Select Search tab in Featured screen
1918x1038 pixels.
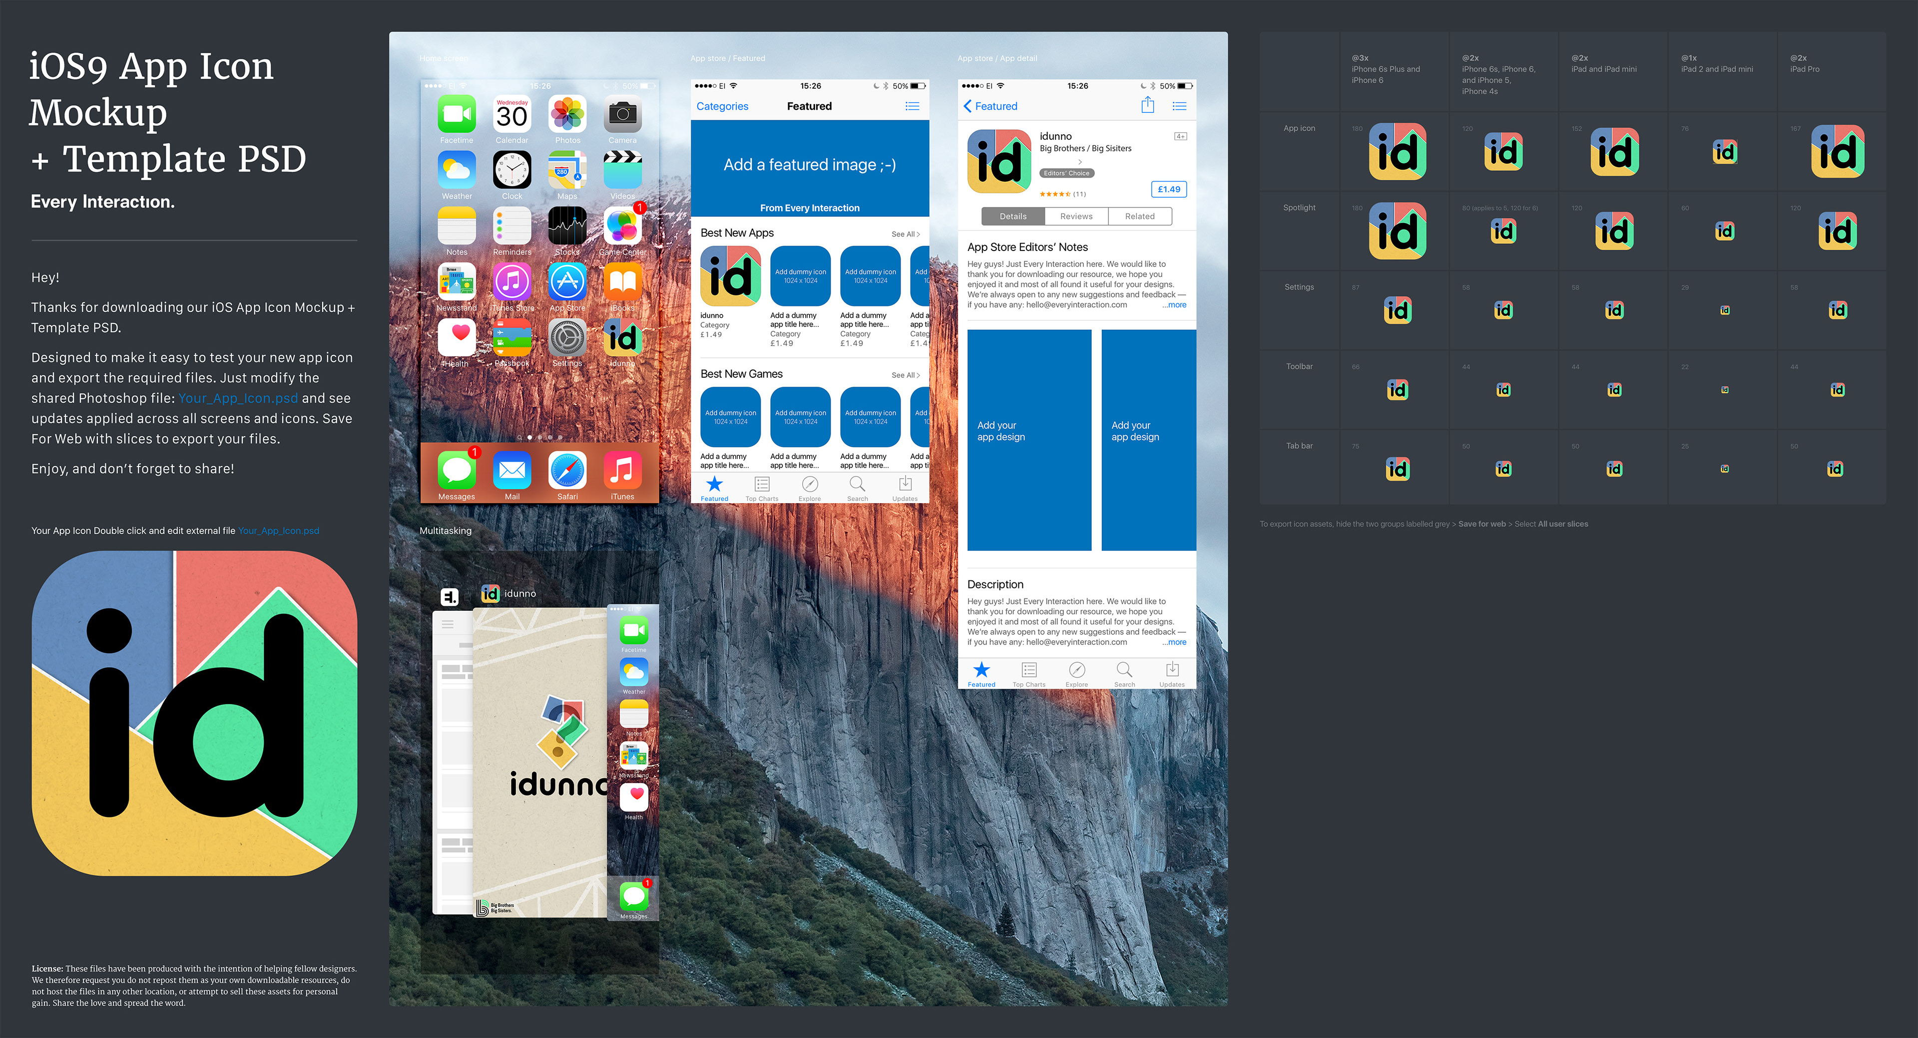click(857, 489)
